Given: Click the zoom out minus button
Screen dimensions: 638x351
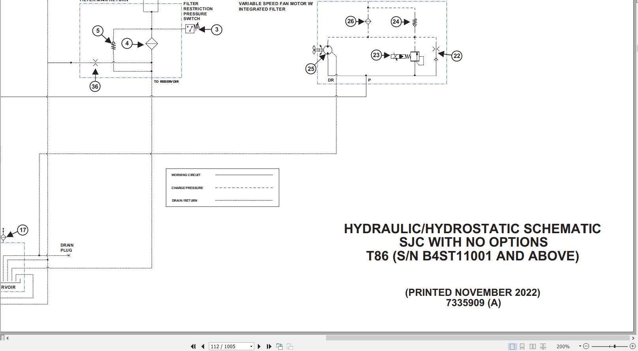Looking at the screenshot, I should (x=586, y=346).
